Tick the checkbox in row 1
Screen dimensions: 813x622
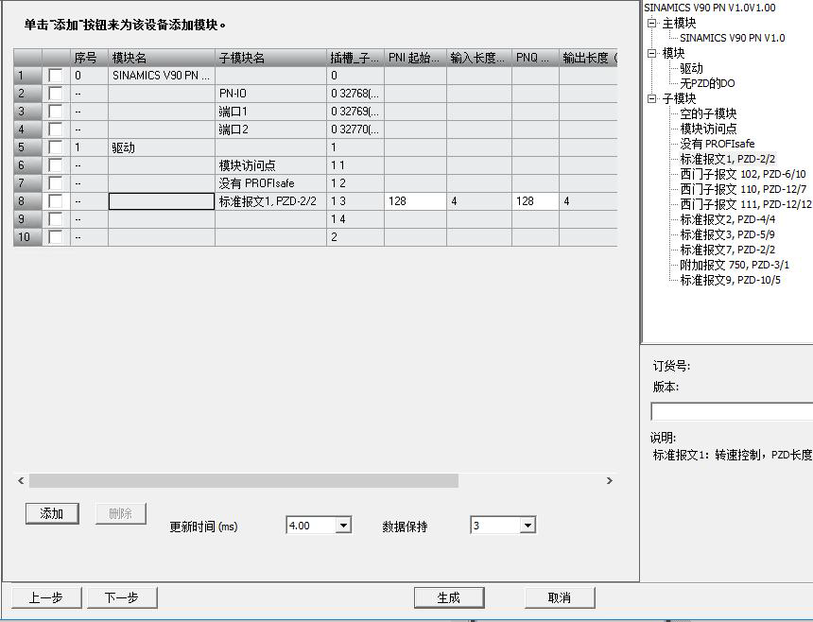coord(56,76)
